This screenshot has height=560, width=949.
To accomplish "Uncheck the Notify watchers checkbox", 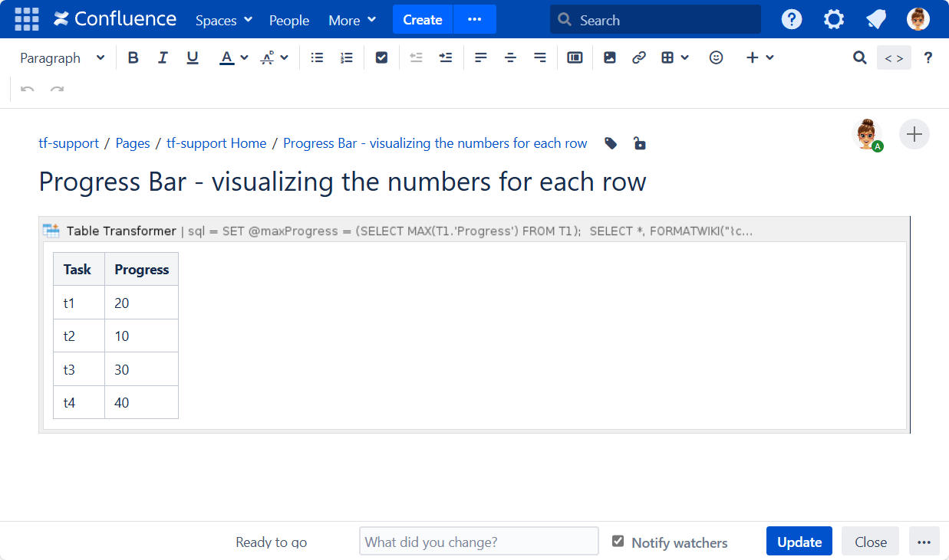I will tap(618, 542).
